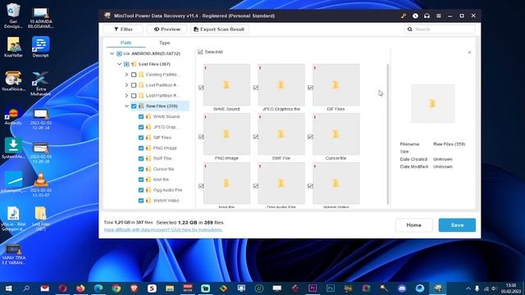Screen dimensions: 525x295
Task: Open Discord from the taskbar
Action: pos(402,288)
